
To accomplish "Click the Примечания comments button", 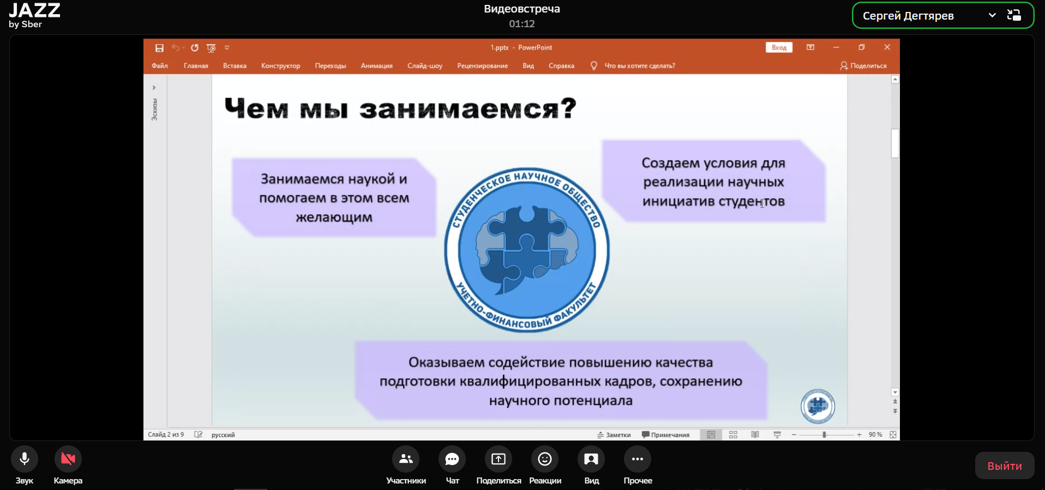I will pos(665,434).
